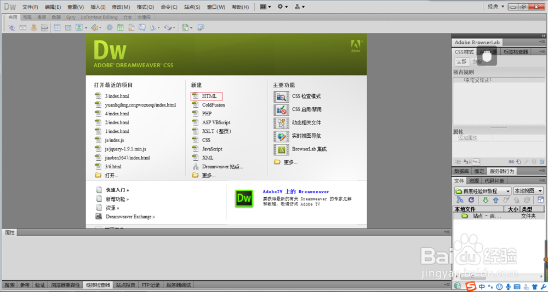Switch CSS Styles panel to 全部 mode
Image resolution: width=548 pixels, height=292 pixels.
461,61
